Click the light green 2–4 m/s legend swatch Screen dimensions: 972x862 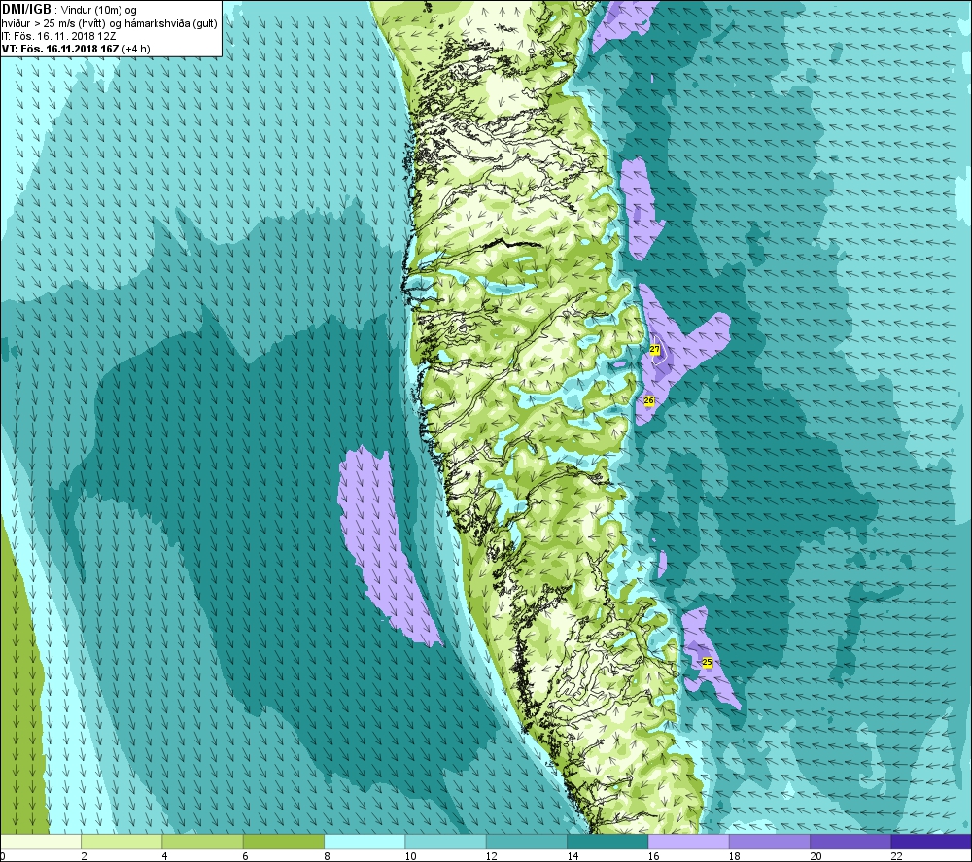(121, 842)
